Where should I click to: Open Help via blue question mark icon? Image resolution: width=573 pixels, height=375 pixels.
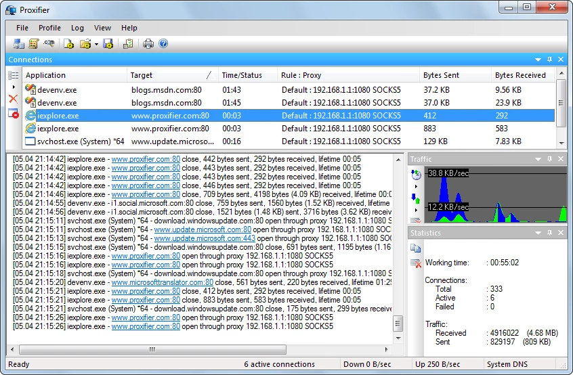pyautogui.click(x=163, y=44)
